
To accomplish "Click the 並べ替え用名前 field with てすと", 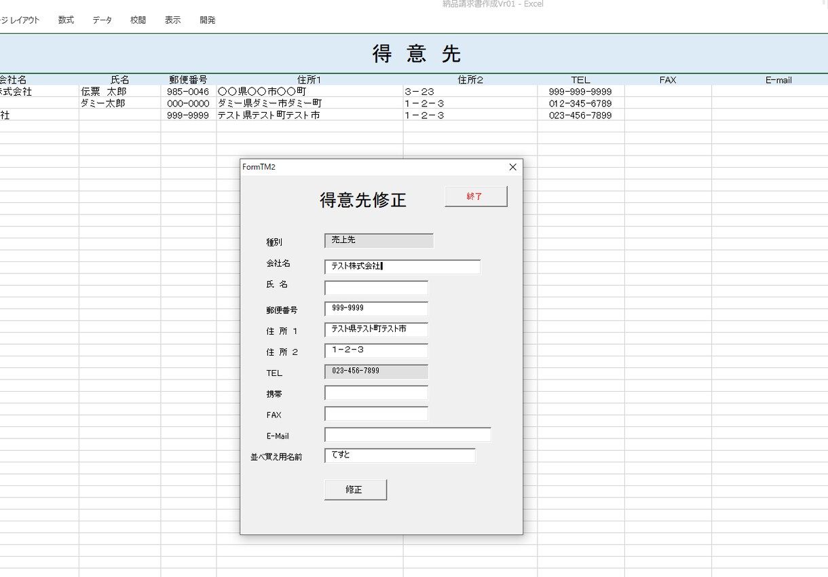I will click(400, 456).
